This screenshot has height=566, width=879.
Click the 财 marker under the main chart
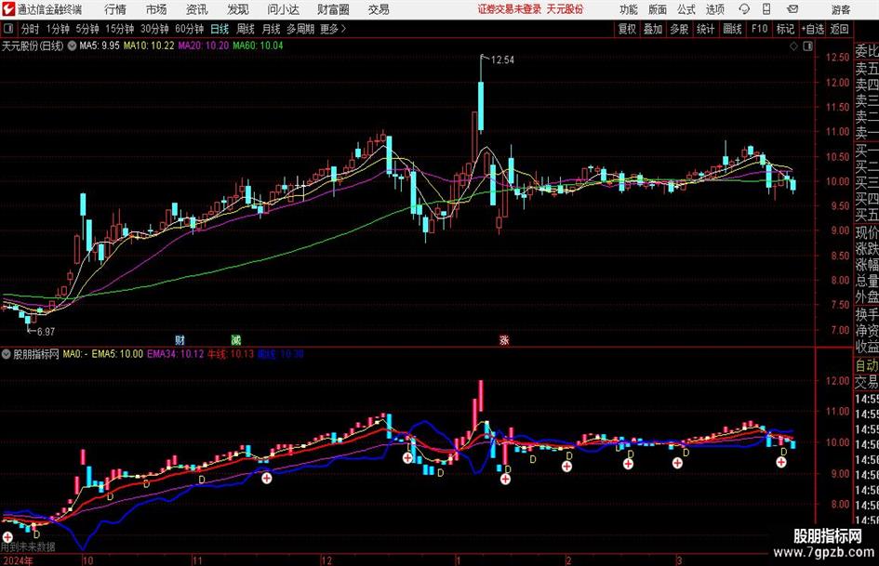[x=180, y=339]
